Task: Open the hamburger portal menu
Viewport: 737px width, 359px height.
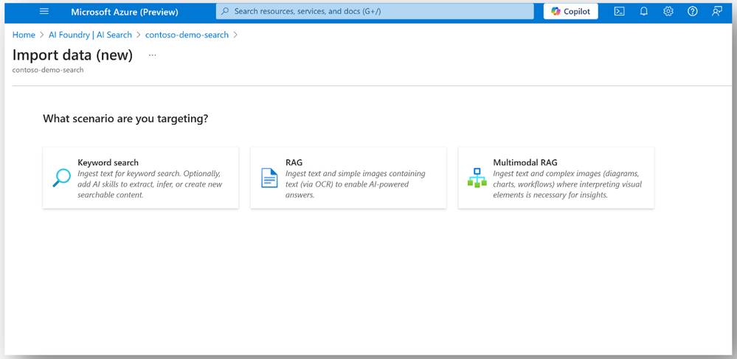Action: point(44,12)
